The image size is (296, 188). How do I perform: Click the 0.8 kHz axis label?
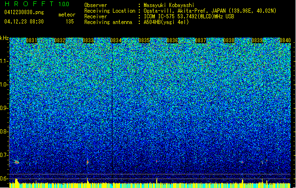tap(4, 132)
